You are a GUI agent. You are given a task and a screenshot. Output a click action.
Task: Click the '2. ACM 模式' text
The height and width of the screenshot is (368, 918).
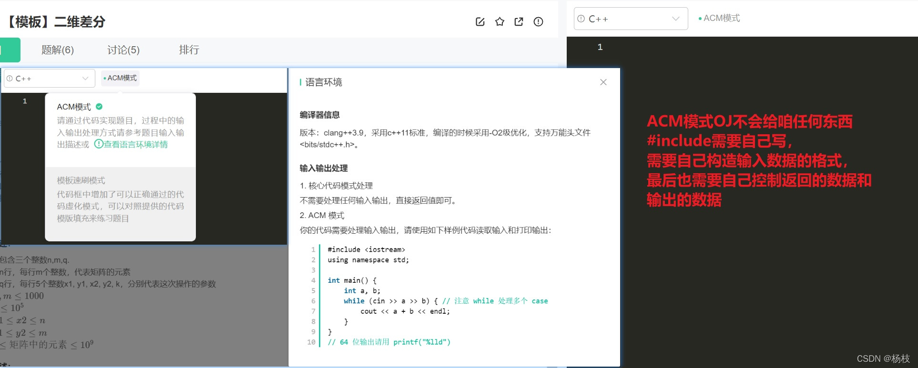click(322, 215)
